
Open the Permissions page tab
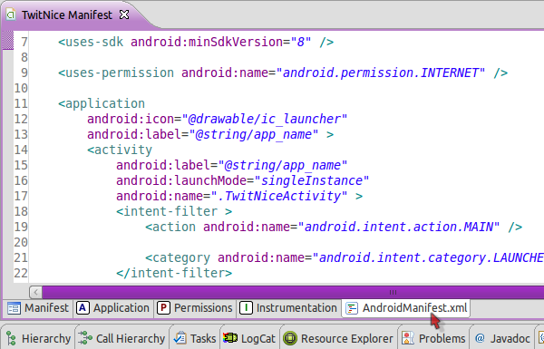(x=195, y=308)
